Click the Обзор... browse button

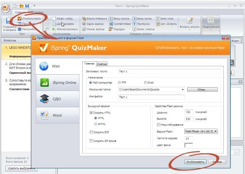[x=203, y=89]
